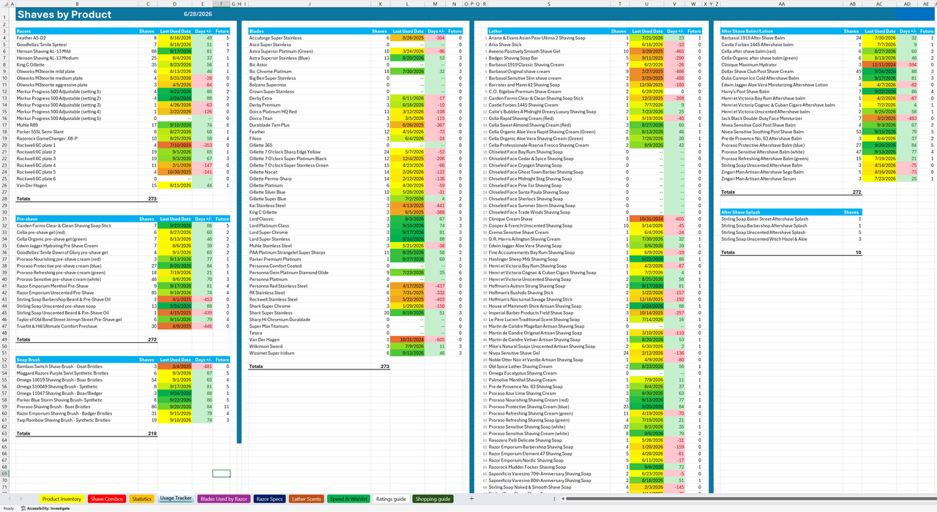Select column AA header
Image resolution: width=937 pixels, height=512 pixels.
click(x=781, y=4)
